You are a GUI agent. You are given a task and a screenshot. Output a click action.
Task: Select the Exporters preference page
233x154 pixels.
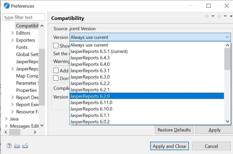pyautogui.click(x=26, y=40)
